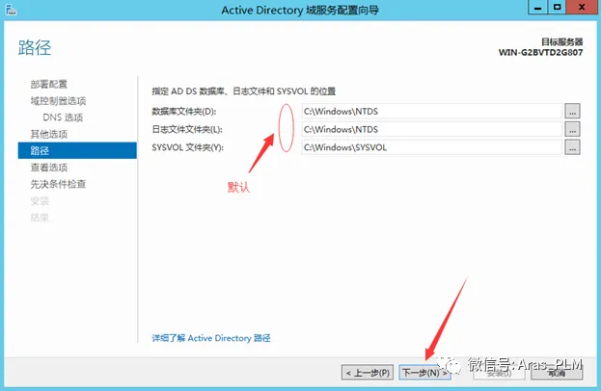The width and height of the screenshot is (601, 391).
Task: Browse for database folder location
Action: click(x=572, y=112)
